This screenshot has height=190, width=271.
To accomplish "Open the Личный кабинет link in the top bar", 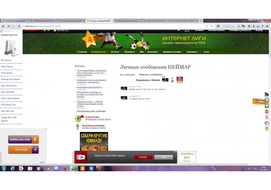I will tap(216, 30).
